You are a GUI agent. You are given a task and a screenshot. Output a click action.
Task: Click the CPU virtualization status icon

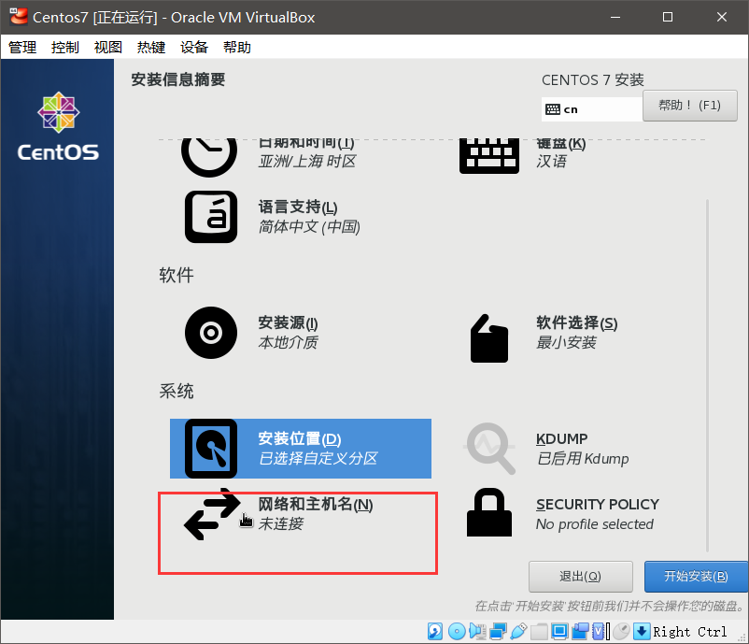pyautogui.click(x=601, y=632)
